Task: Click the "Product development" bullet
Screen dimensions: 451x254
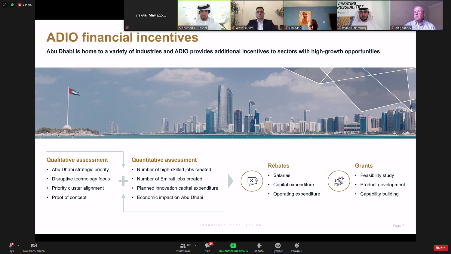Action: [382, 185]
